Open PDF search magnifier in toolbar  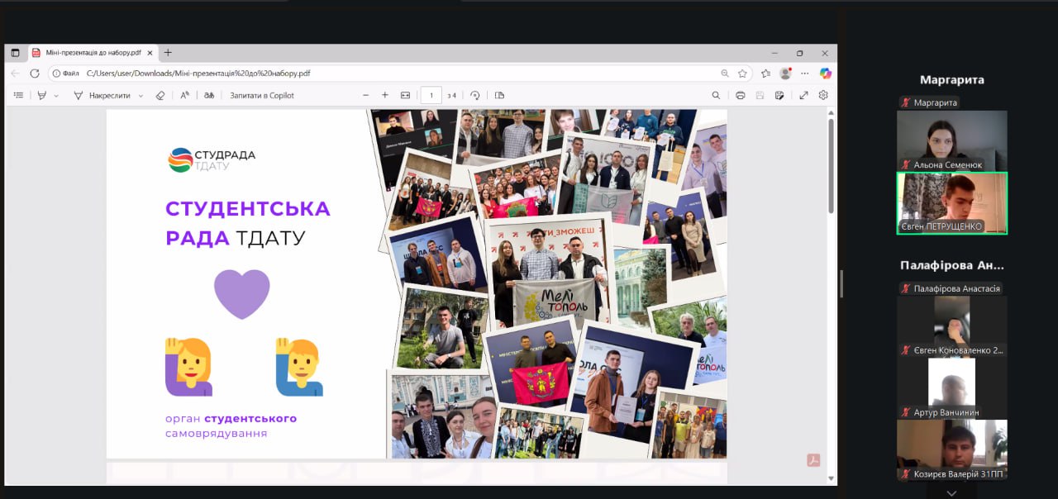716,96
